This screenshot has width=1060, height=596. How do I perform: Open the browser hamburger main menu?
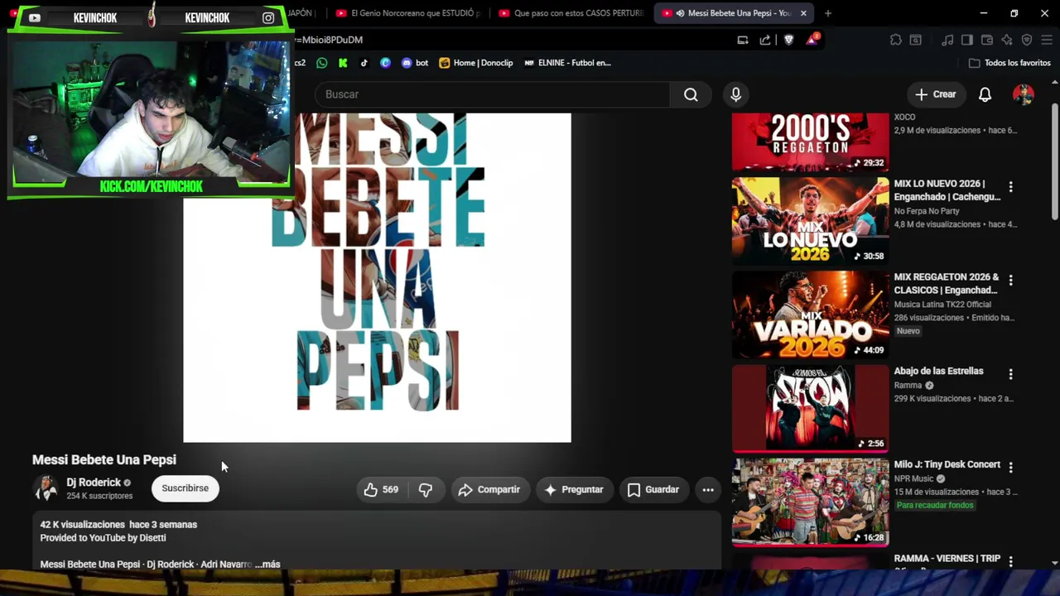tap(1048, 40)
